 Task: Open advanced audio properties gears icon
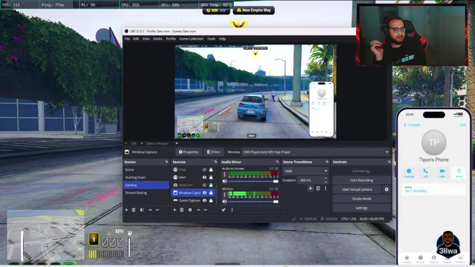[x=223, y=210]
